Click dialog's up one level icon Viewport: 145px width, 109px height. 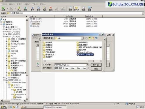click(x=90, y=38)
